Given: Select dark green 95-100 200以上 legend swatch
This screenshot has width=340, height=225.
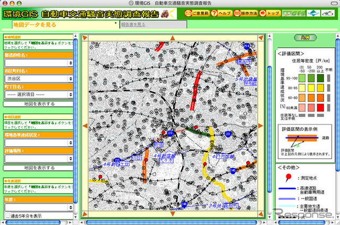Looking at the screenshot, I should 320,78.
